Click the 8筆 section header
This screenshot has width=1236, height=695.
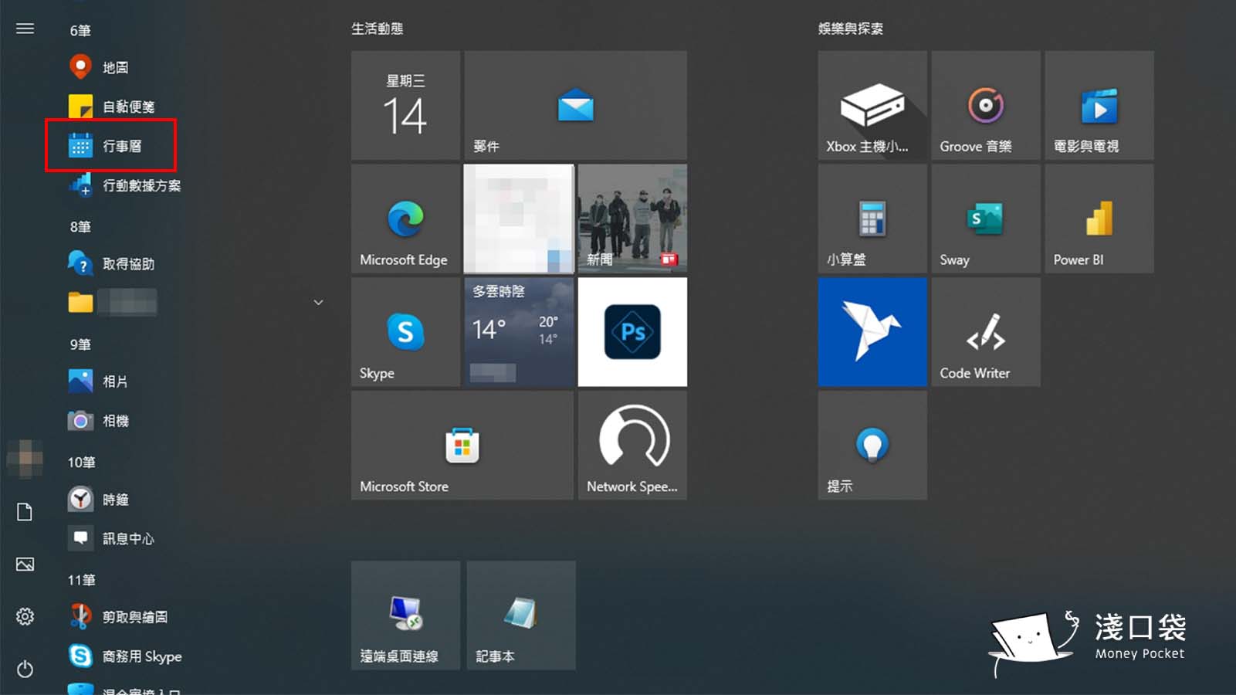coord(80,227)
